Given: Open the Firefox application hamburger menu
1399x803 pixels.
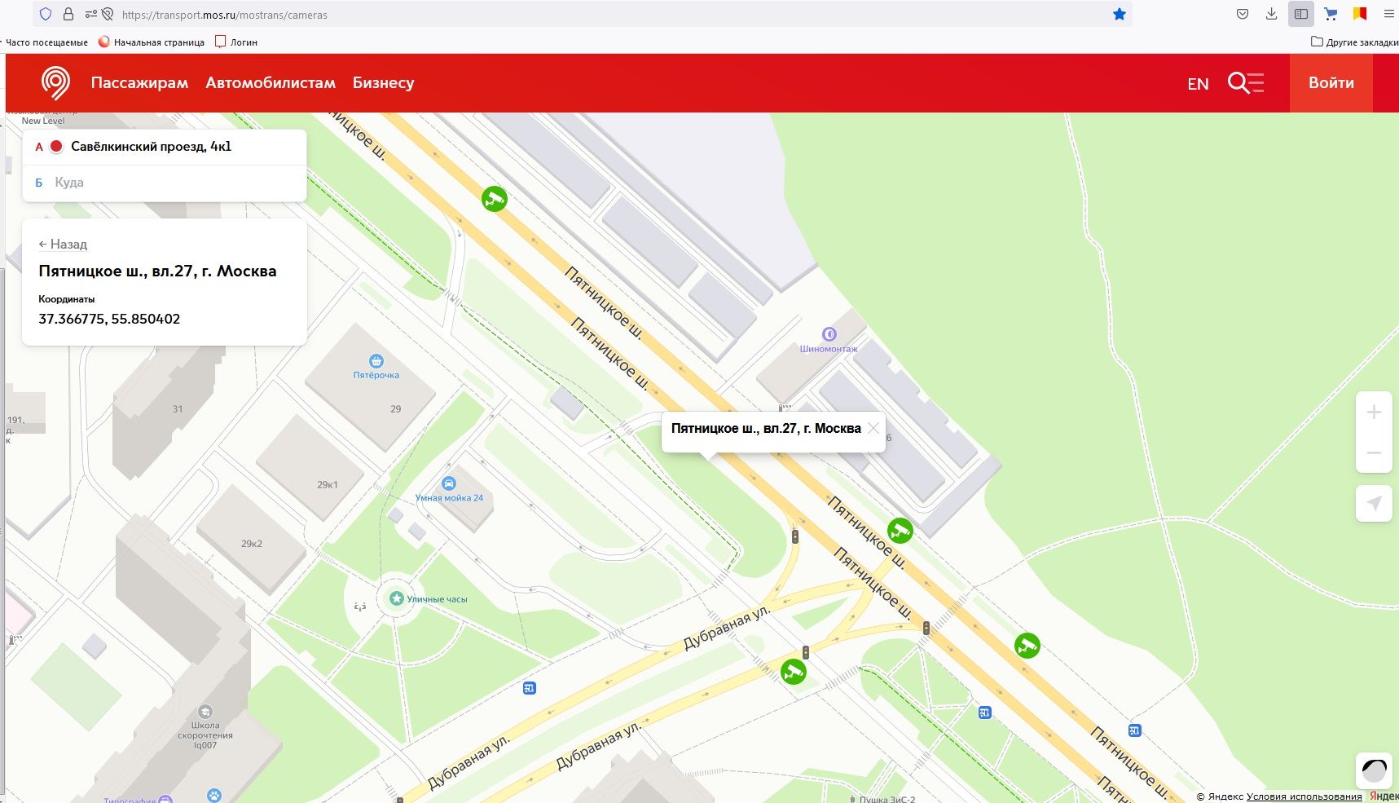Looking at the screenshot, I should (1388, 14).
